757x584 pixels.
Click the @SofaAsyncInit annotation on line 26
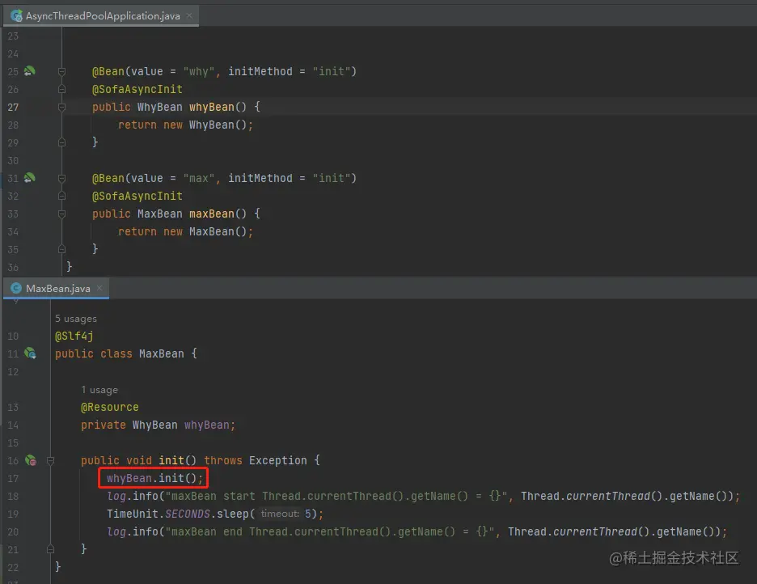coord(137,89)
